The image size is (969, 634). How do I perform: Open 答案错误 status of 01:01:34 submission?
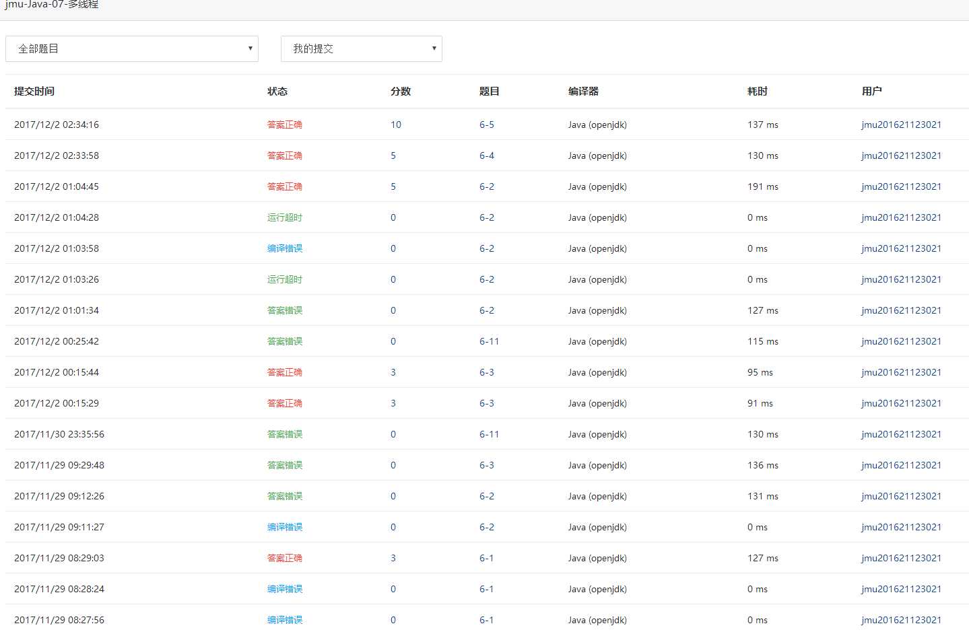[x=285, y=310]
